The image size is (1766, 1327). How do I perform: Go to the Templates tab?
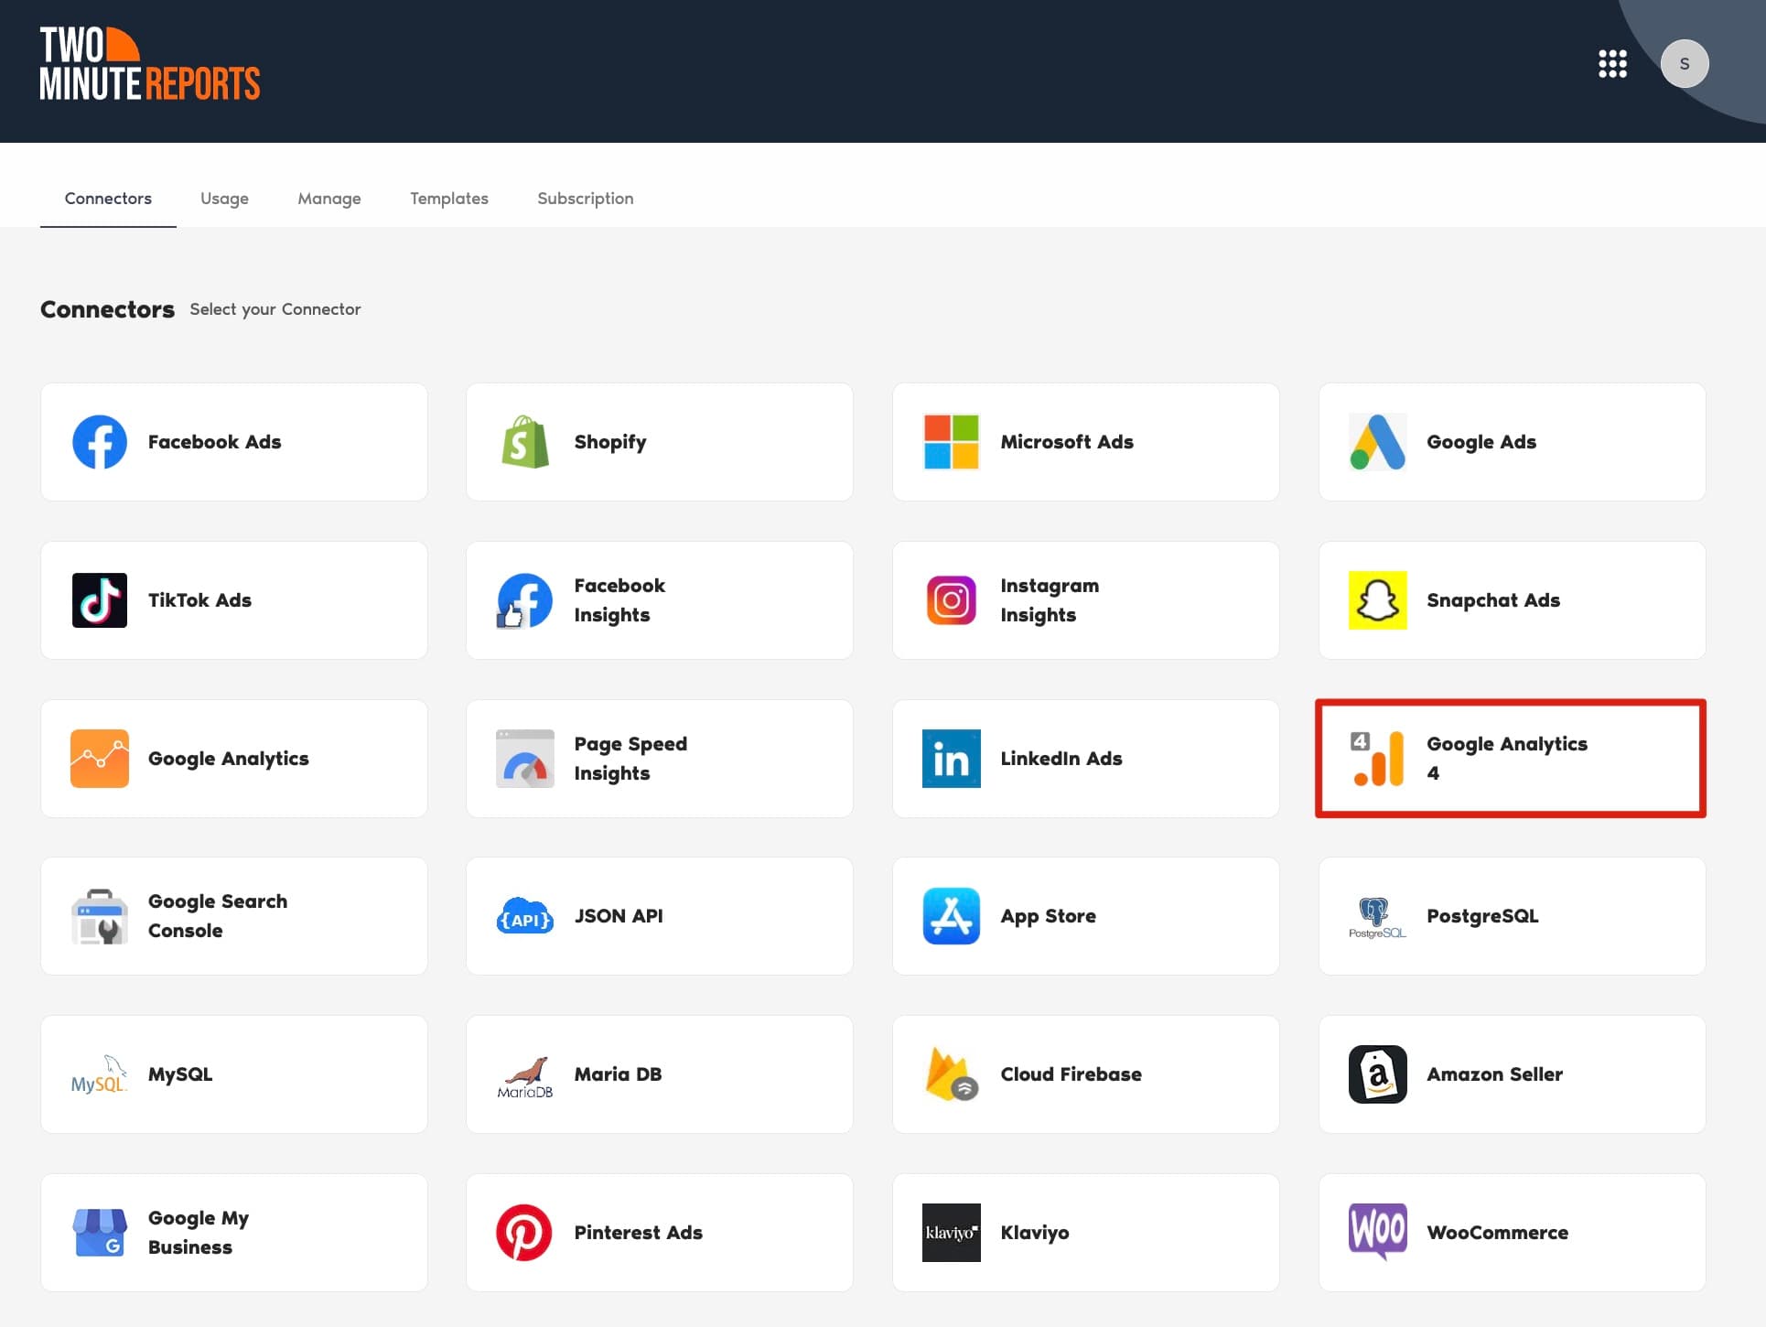tap(448, 199)
